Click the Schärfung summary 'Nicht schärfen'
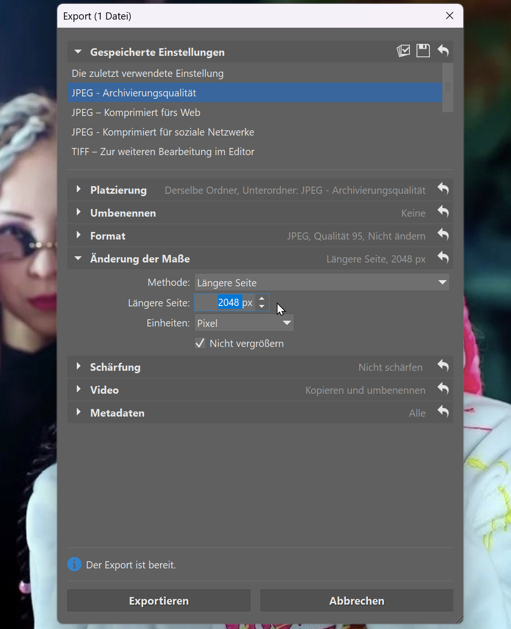The height and width of the screenshot is (629, 511). tap(390, 367)
